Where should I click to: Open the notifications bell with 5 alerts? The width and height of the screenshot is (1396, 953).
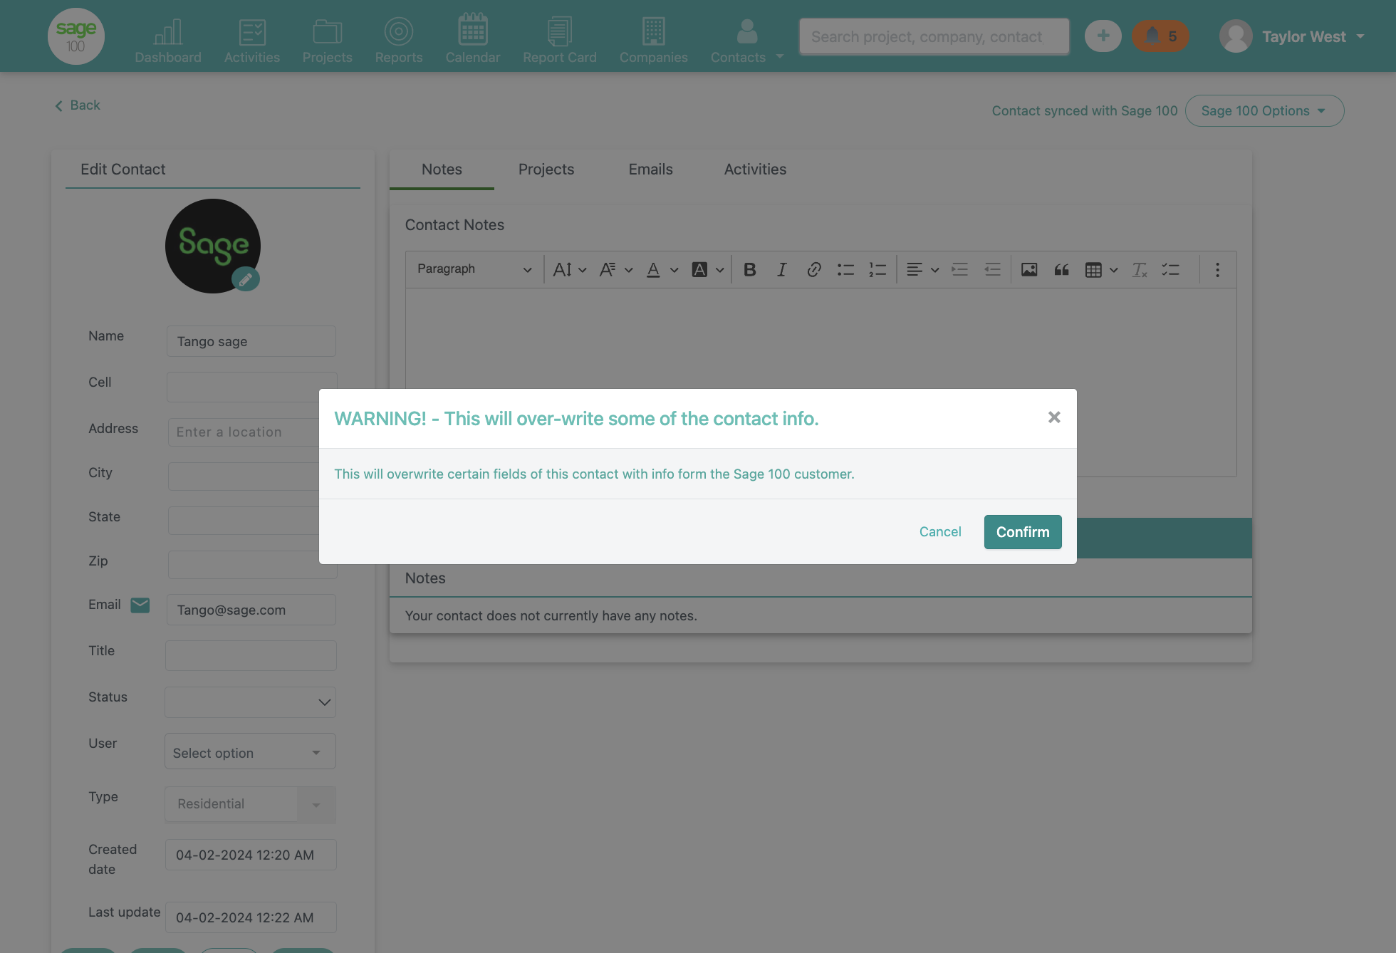pos(1161,36)
